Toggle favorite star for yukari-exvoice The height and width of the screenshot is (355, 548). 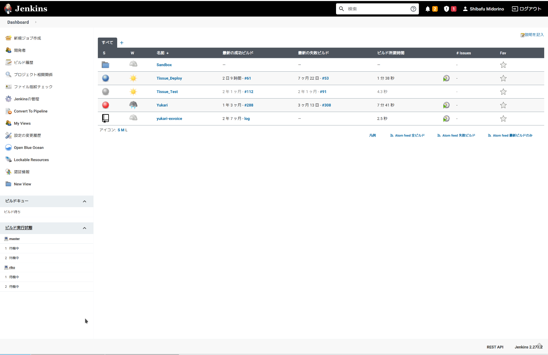[x=503, y=119]
